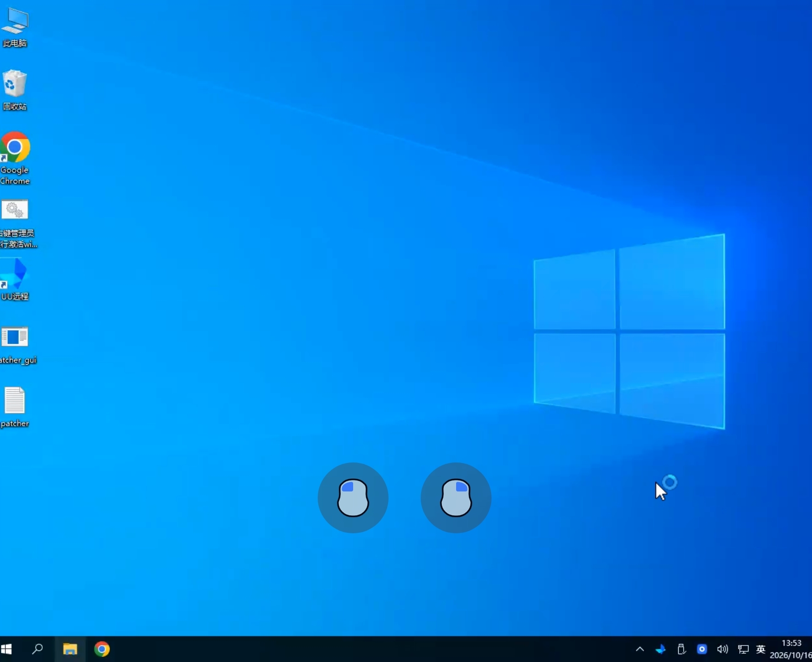Viewport: 812px width, 662px height.
Task: Open the volume speaker control
Action: [723, 649]
